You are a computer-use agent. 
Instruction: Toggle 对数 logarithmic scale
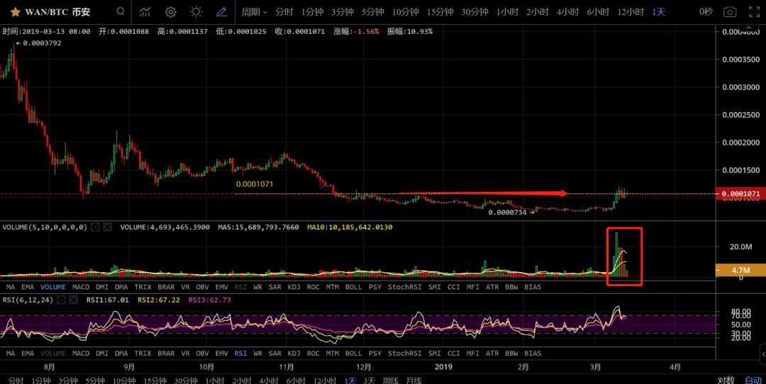725,380
